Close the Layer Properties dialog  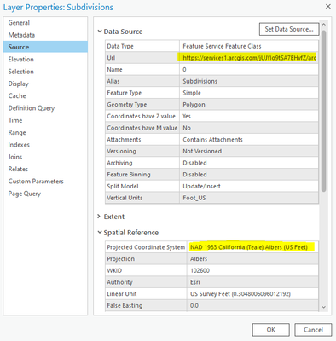point(328,6)
